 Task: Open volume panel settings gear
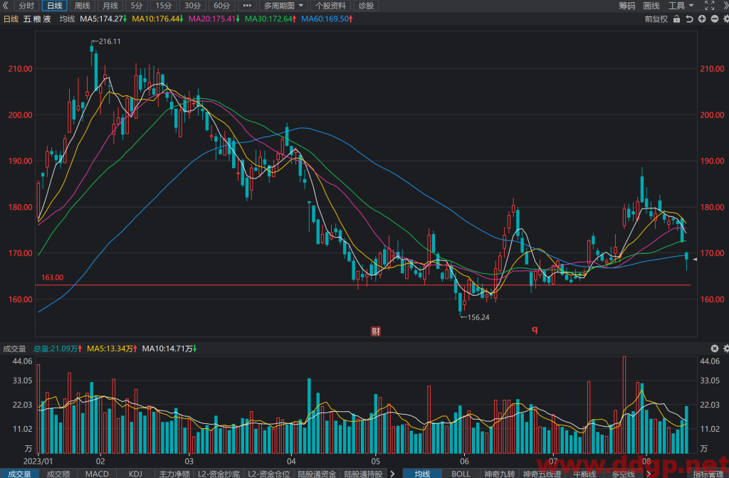pyautogui.click(x=725, y=349)
